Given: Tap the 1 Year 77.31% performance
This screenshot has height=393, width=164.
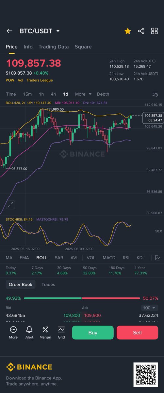Looking at the screenshot, I should coord(141,271).
